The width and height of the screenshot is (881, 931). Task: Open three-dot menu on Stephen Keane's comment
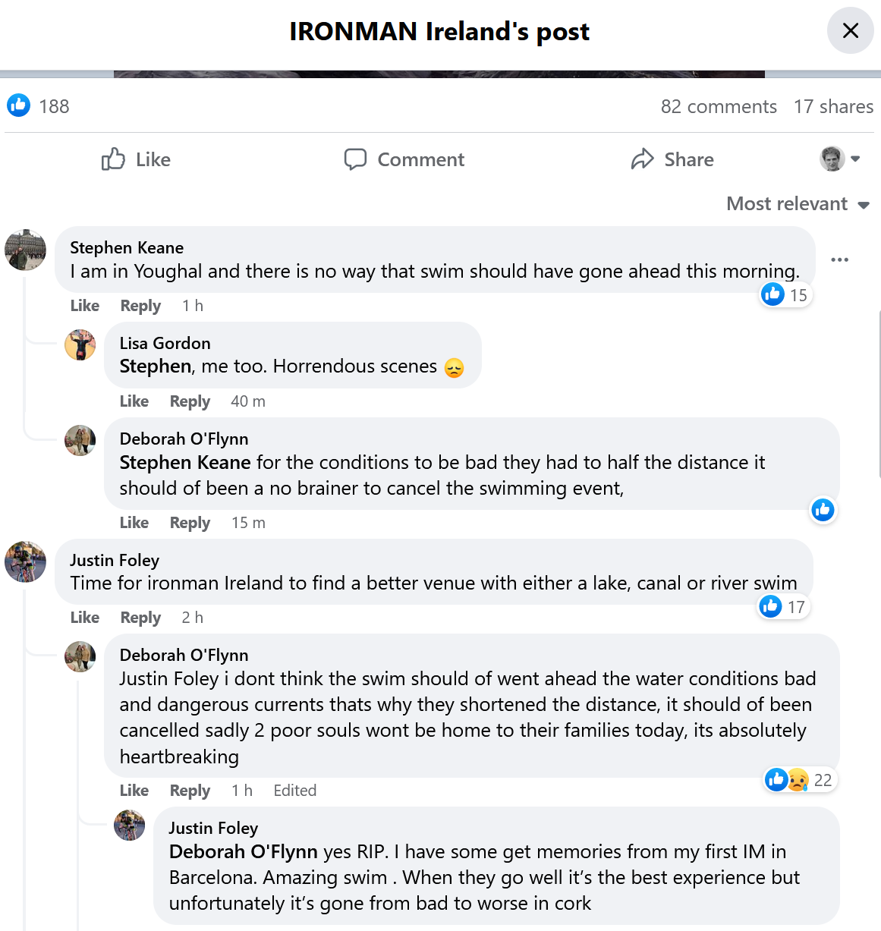pyautogui.click(x=839, y=259)
